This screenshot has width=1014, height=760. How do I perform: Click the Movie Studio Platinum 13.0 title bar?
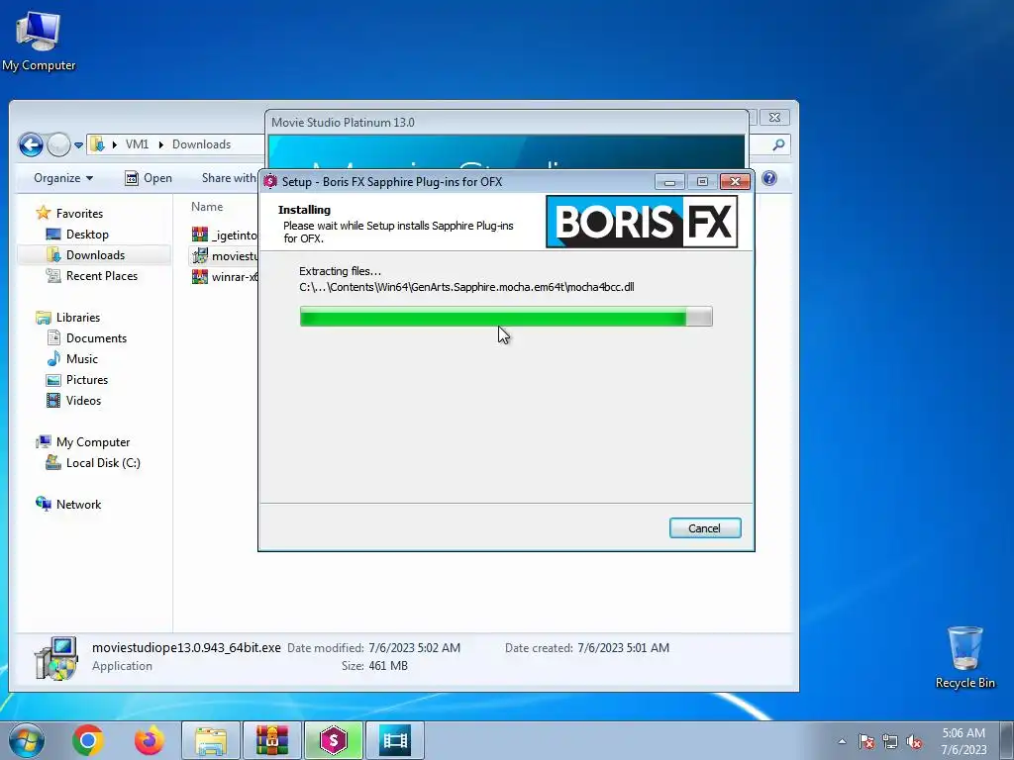coord(506,122)
